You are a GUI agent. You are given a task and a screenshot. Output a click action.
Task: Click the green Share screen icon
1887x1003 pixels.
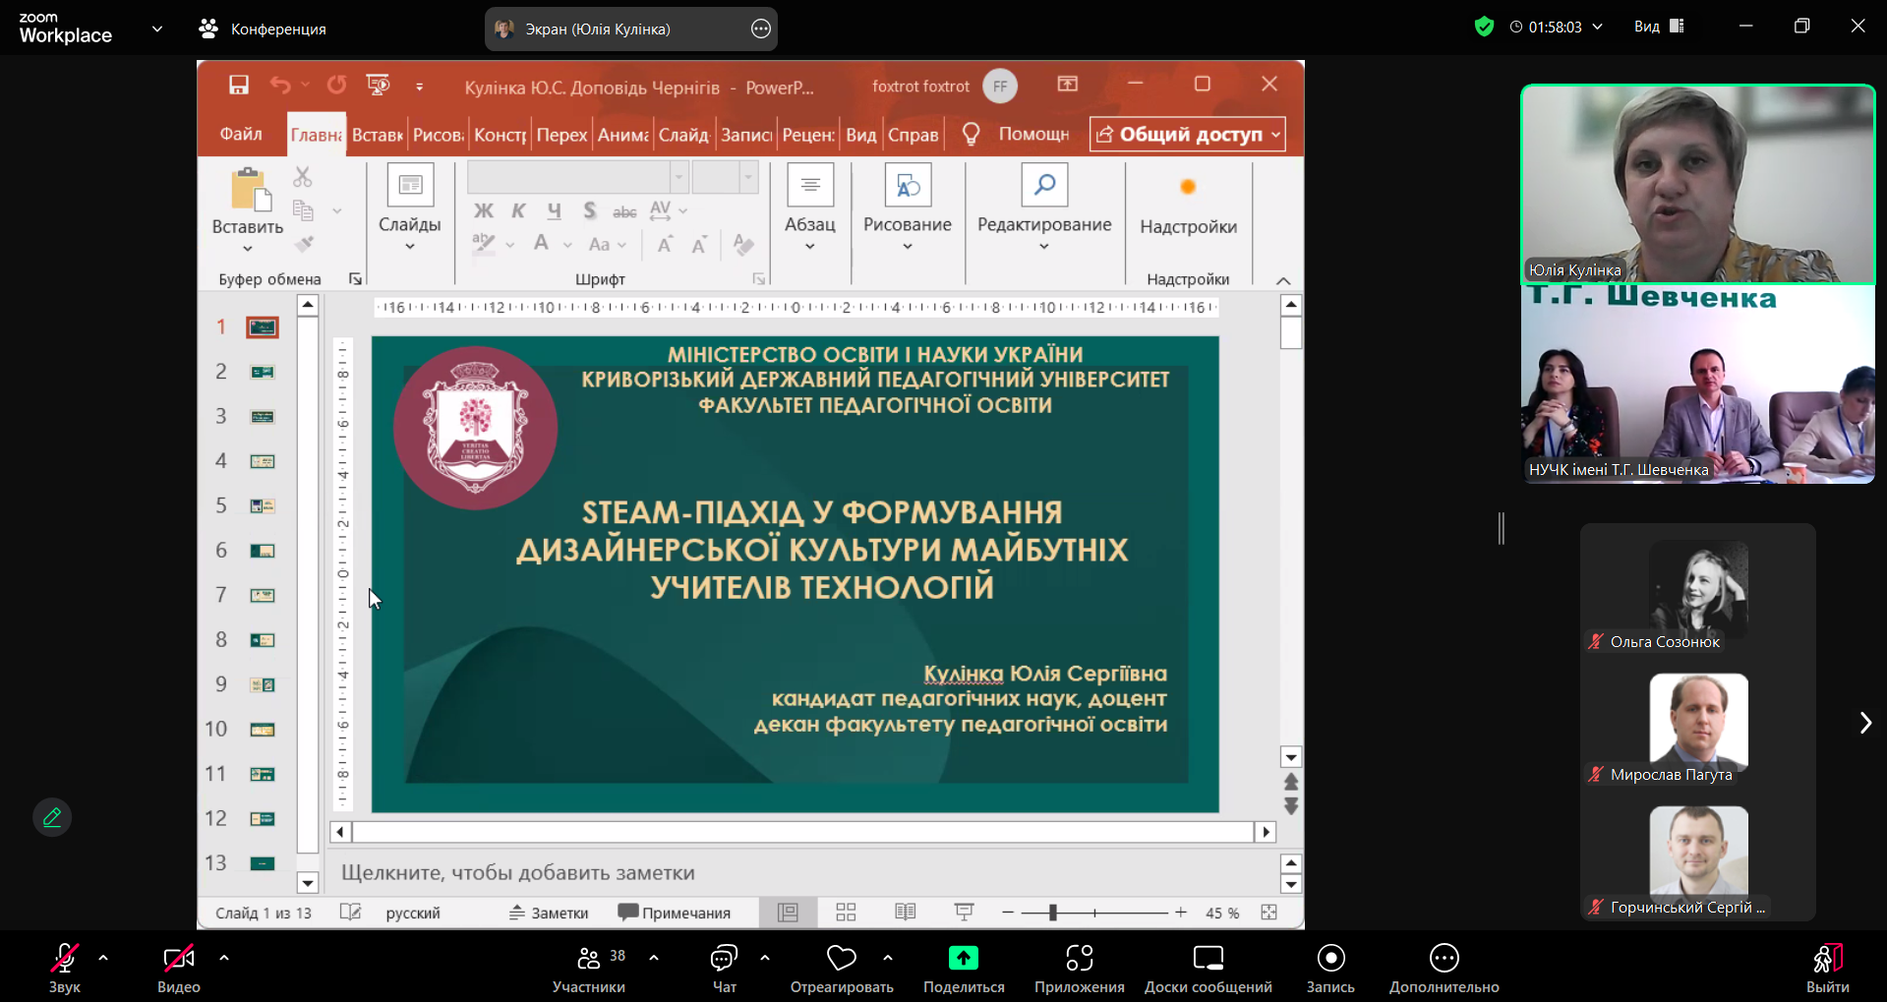pos(963,958)
